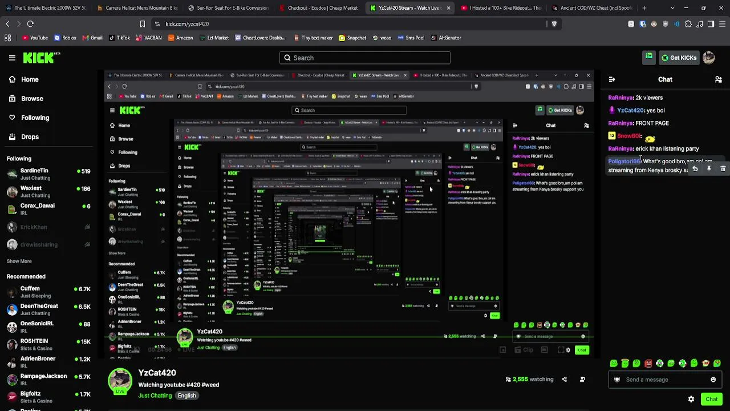Viewport: 730px width, 411px height.
Task: Switch to I Hosted a 100+ Bike Rideout tab
Action: click(501, 8)
